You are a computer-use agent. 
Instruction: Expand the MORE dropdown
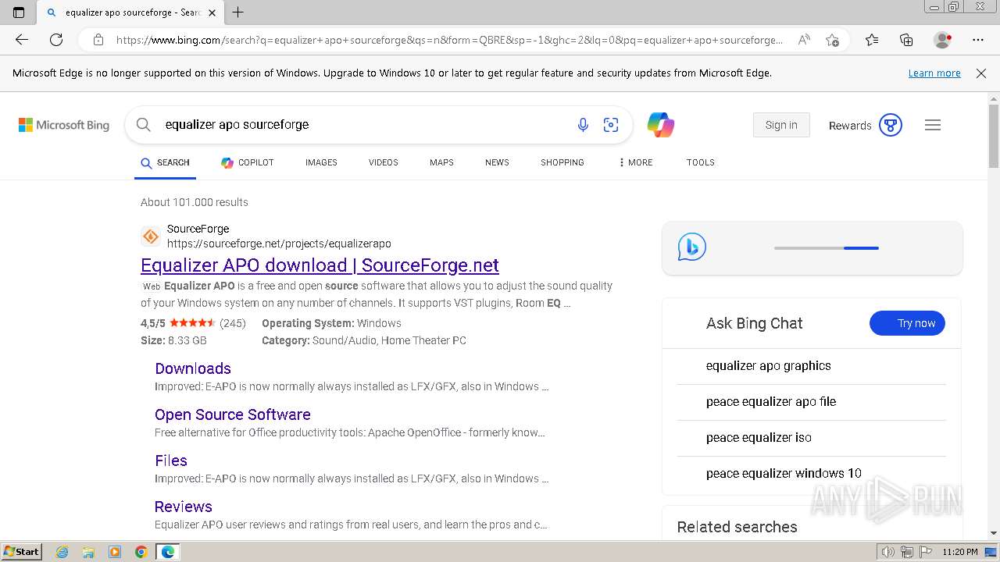(x=635, y=162)
